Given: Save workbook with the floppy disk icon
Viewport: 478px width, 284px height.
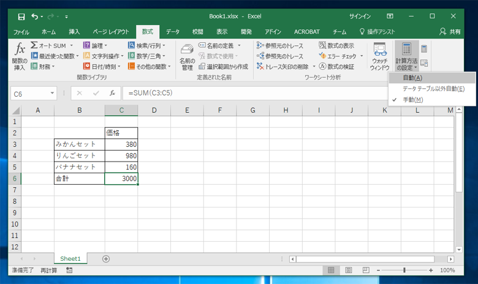Looking at the screenshot, I should (21, 17).
